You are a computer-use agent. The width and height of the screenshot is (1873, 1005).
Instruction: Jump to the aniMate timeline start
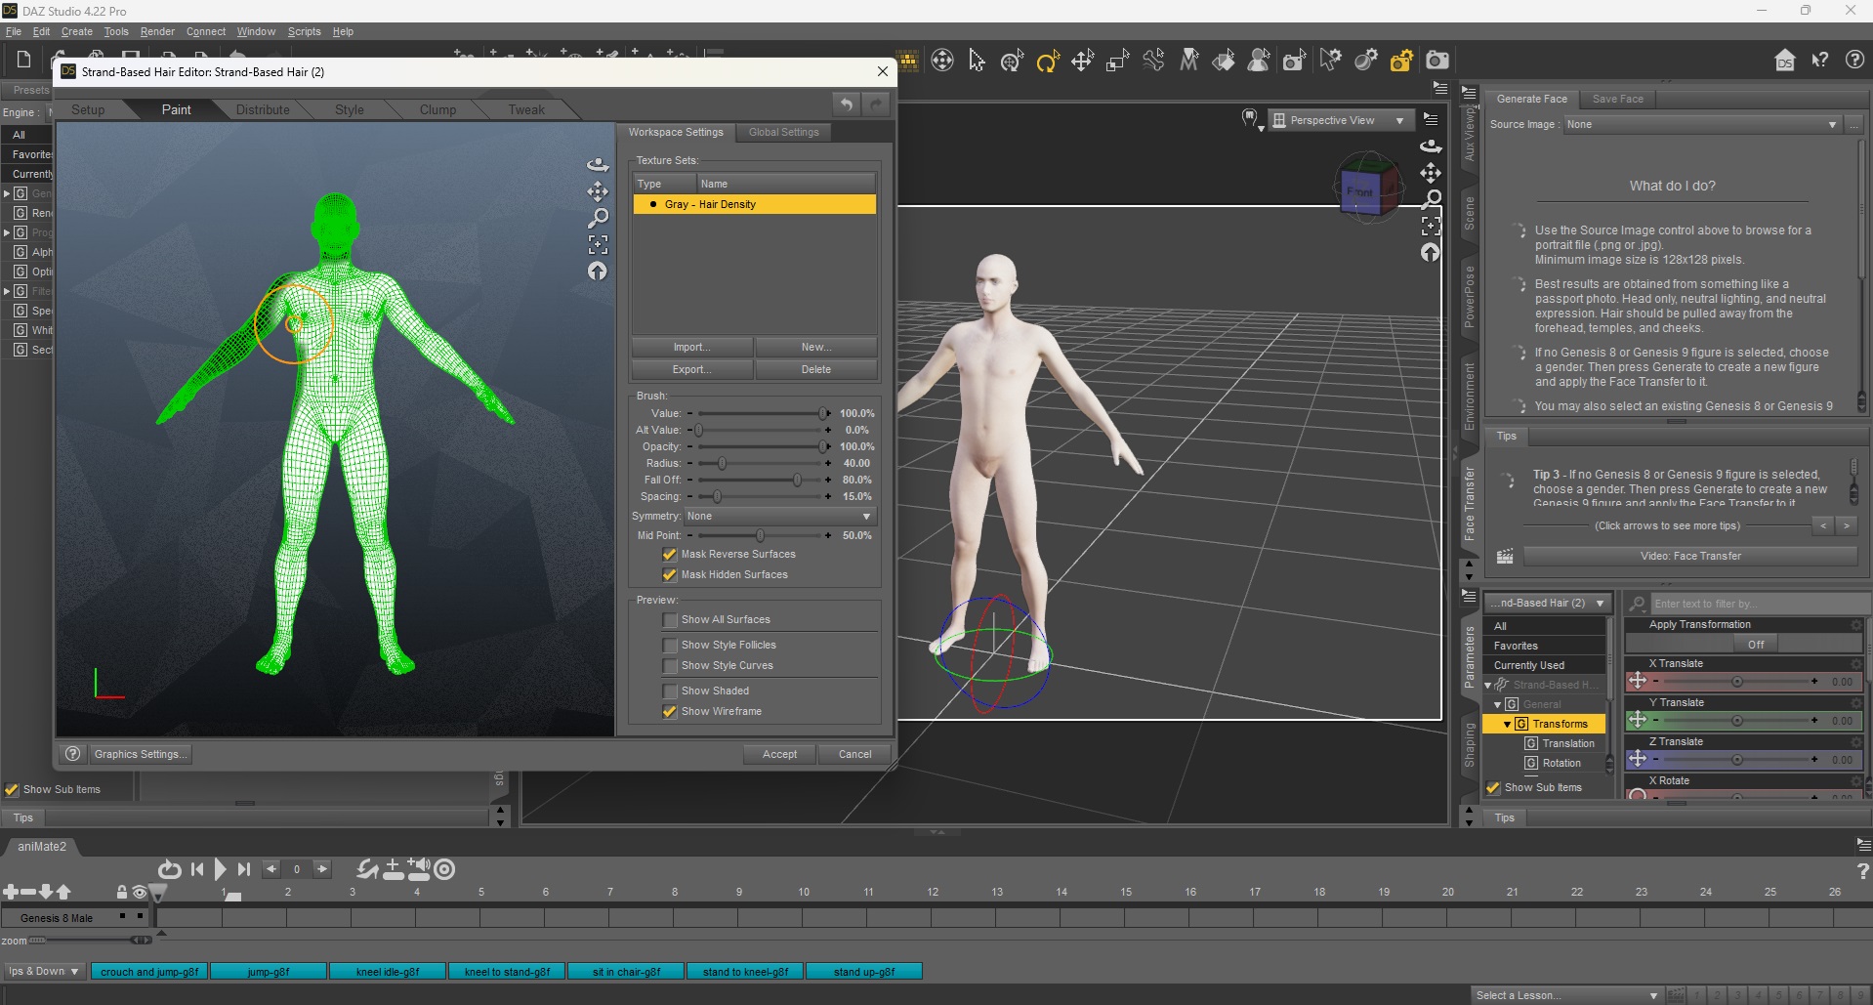pyautogui.click(x=197, y=869)
